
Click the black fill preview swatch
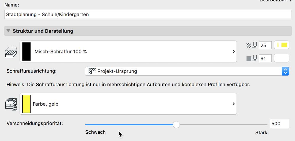(x=26, y=52)
